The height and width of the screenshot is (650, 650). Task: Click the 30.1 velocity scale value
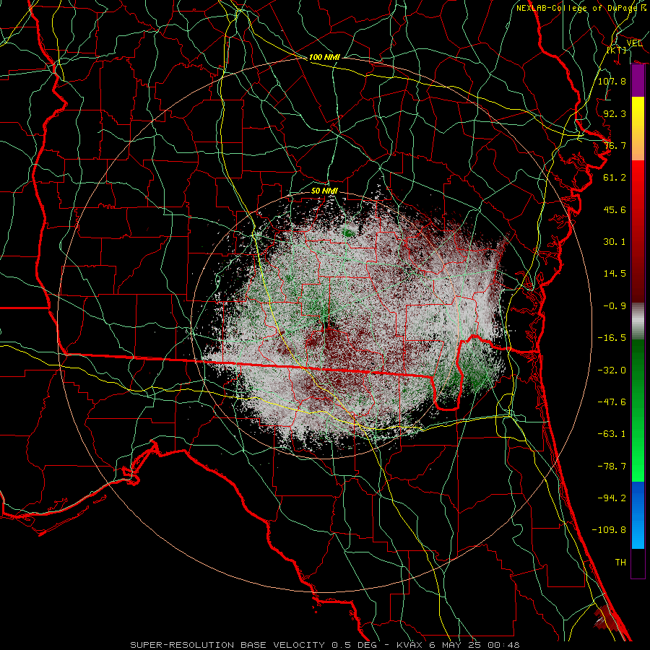pos(615,242)
